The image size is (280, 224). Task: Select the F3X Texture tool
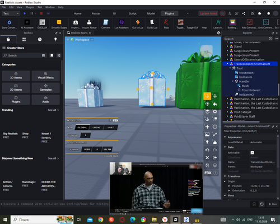(207, 134)
